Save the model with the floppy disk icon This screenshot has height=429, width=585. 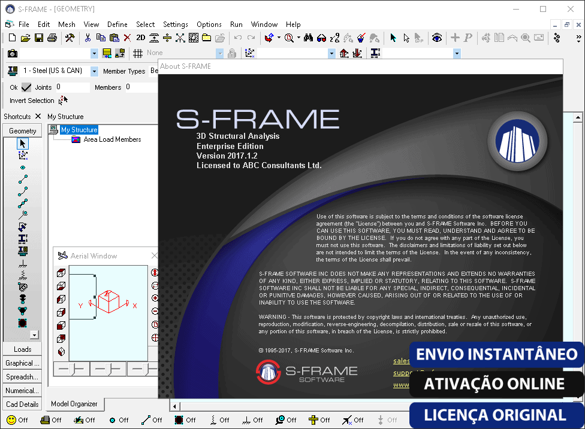[39, 38]
